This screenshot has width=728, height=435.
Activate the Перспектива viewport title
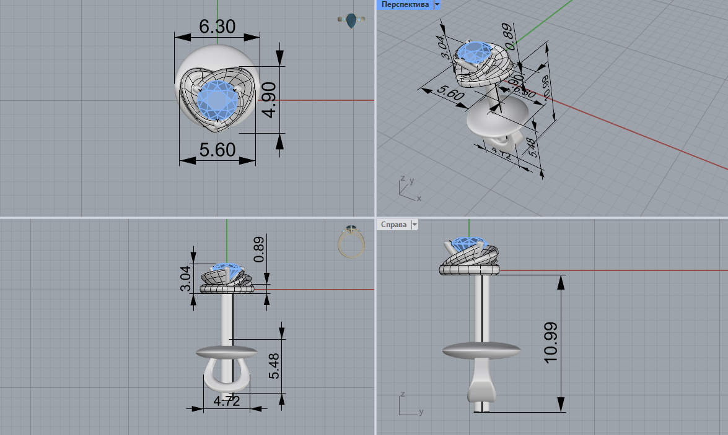[405, 4]
